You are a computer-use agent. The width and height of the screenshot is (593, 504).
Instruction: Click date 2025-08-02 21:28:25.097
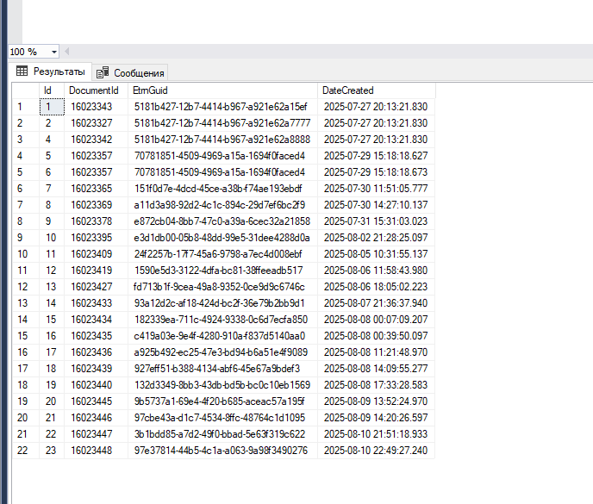point(377,238)
